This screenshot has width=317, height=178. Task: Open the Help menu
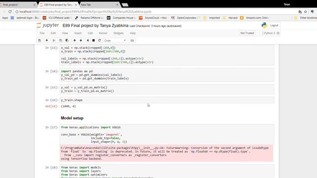click(133, 33)
